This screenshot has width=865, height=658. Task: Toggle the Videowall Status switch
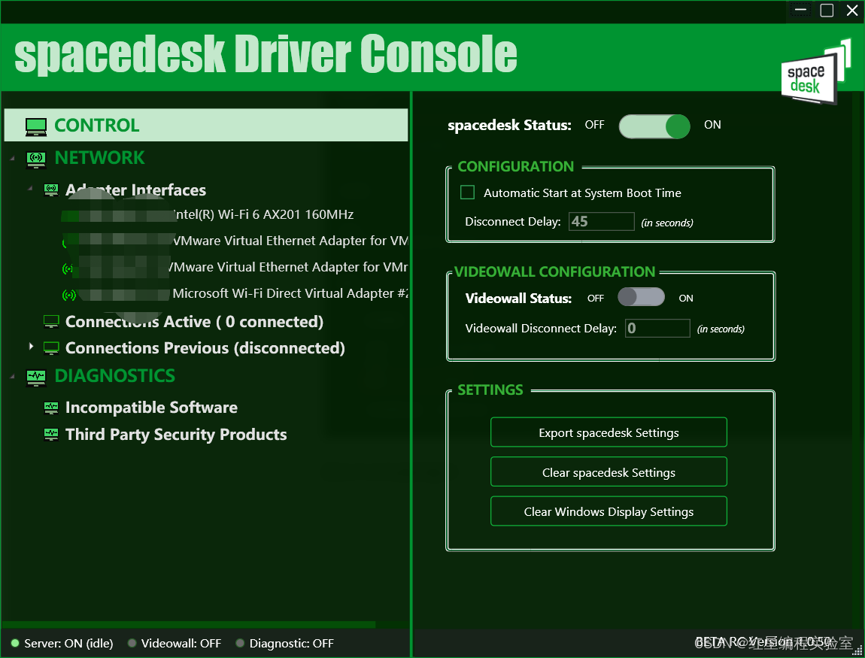click(641, 297)
